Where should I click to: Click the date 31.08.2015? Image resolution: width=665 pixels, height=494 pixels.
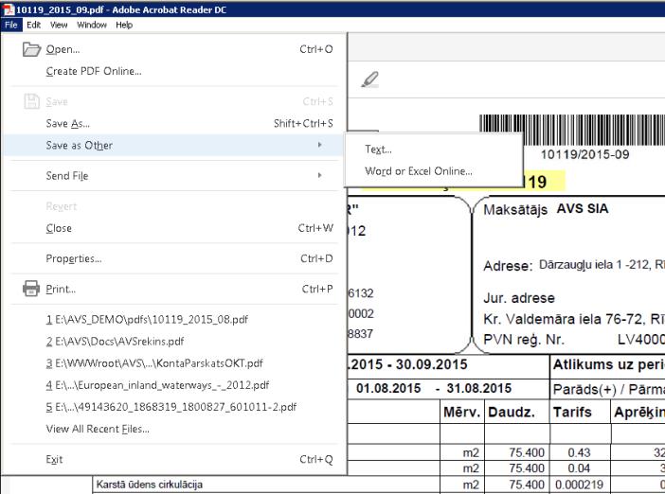(478, 388)
